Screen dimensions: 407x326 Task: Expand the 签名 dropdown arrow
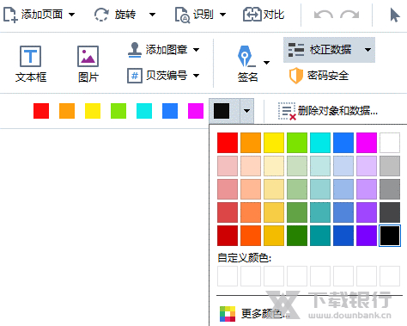tap(266, 63)
